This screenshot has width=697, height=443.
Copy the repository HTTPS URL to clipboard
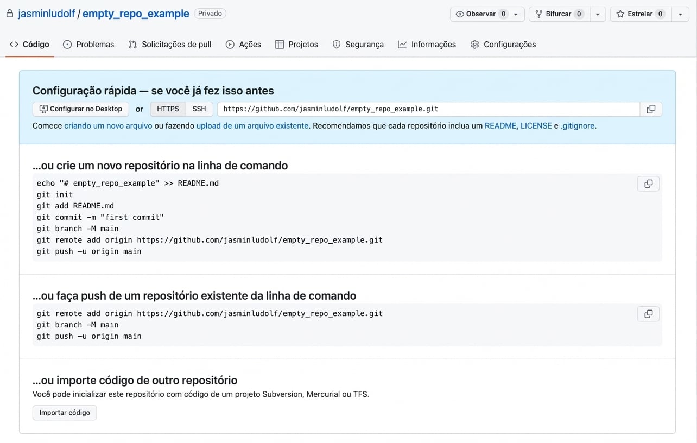coord(651,109)
